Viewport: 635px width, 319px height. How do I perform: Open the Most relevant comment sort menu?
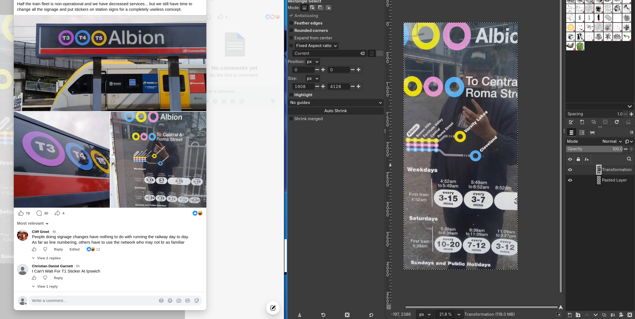coord(33,223)
